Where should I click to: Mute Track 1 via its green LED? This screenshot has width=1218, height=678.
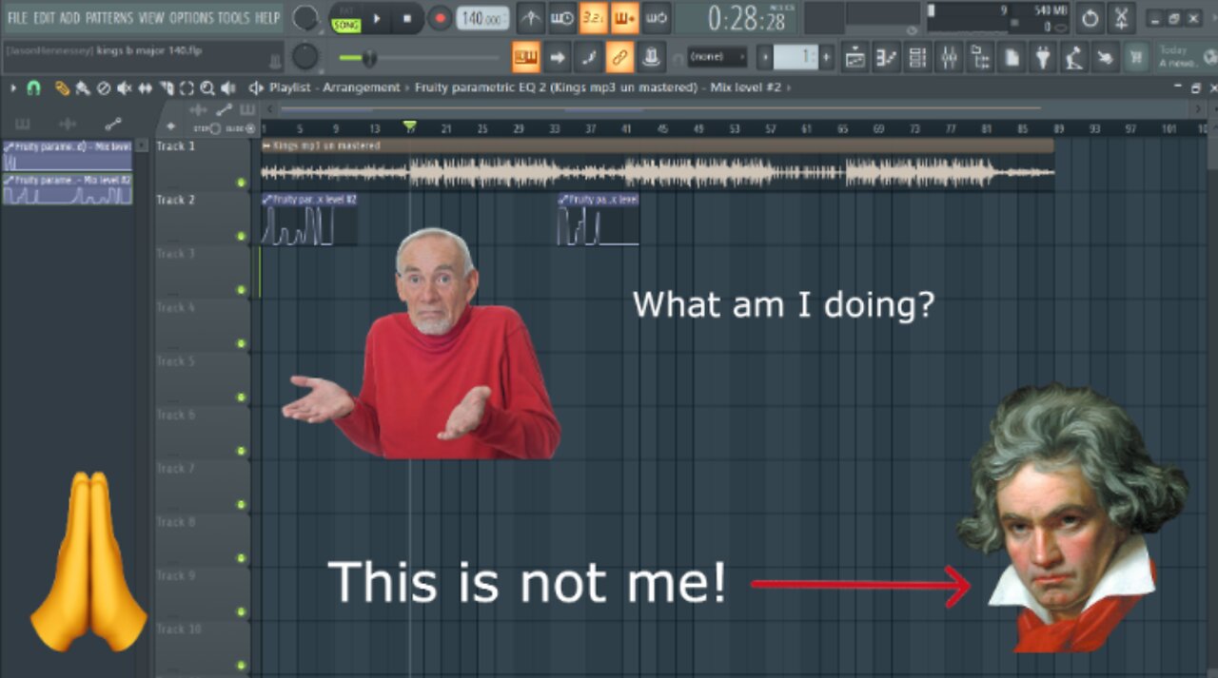[x=242, y=182]
